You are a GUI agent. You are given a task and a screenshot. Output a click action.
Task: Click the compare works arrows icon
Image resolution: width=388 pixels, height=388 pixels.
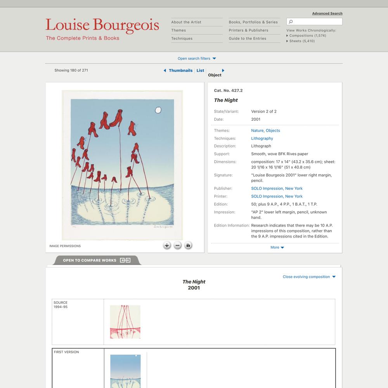point(125,260)
